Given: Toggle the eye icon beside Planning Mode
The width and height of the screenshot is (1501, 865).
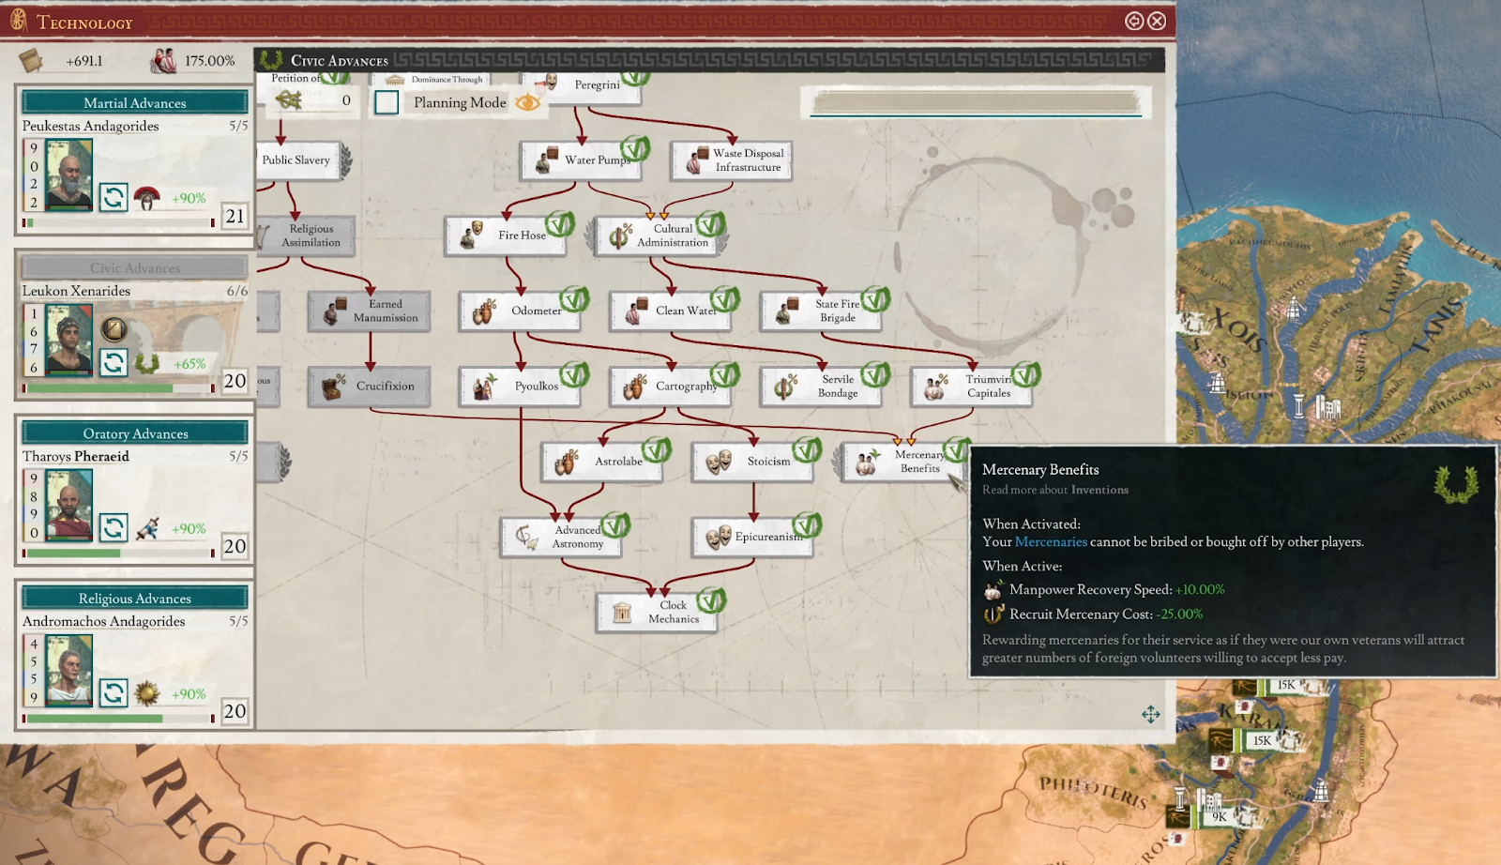Looking at the screenshot, I should 528,102.
